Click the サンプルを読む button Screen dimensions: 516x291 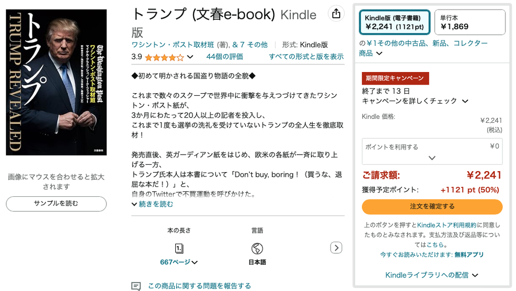point(56,204)
